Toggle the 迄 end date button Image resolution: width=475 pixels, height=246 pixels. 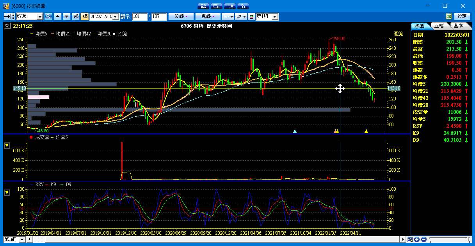tap(85, 16)
